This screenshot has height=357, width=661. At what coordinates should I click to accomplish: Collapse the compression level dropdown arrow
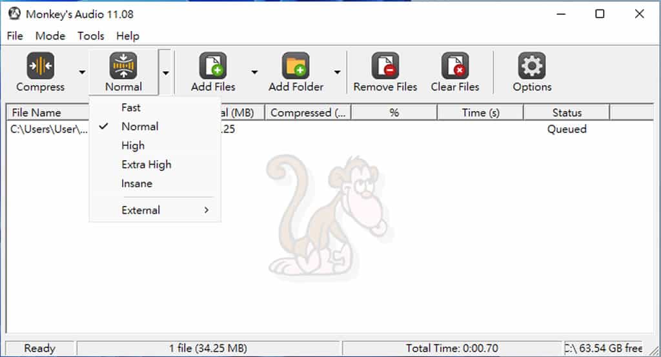(166, 72)
